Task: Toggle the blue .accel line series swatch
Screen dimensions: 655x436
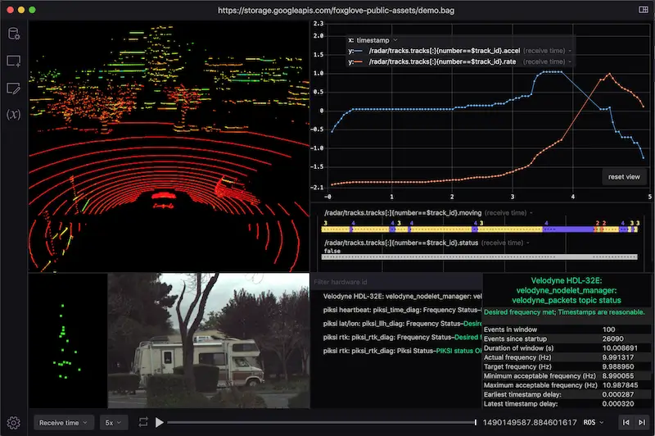Action: click(x=358, y=51)
